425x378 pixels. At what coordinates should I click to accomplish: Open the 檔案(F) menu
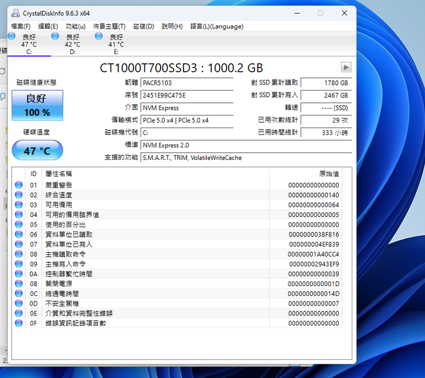tap(21, 27)
